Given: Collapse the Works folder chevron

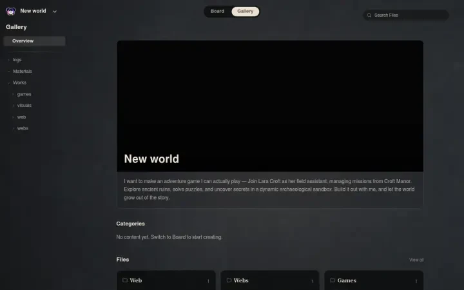Looking at the screenshot, I should pyautogui.click(x=8, y=83).
